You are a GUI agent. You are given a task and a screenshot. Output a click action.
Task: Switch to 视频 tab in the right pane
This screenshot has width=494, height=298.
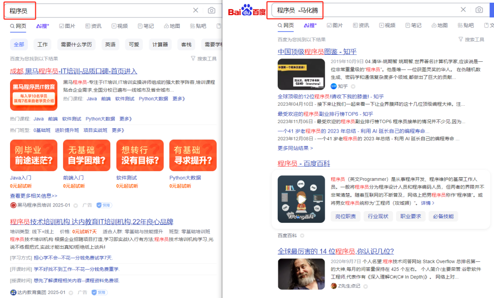[387, 25]
